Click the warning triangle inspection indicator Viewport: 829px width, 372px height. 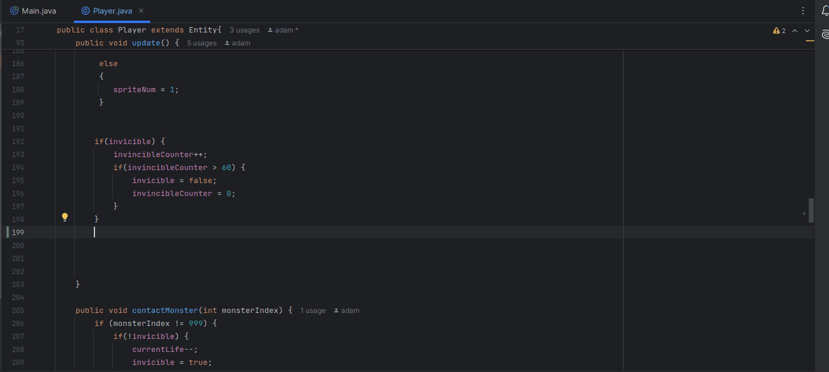tap(776, 30)
